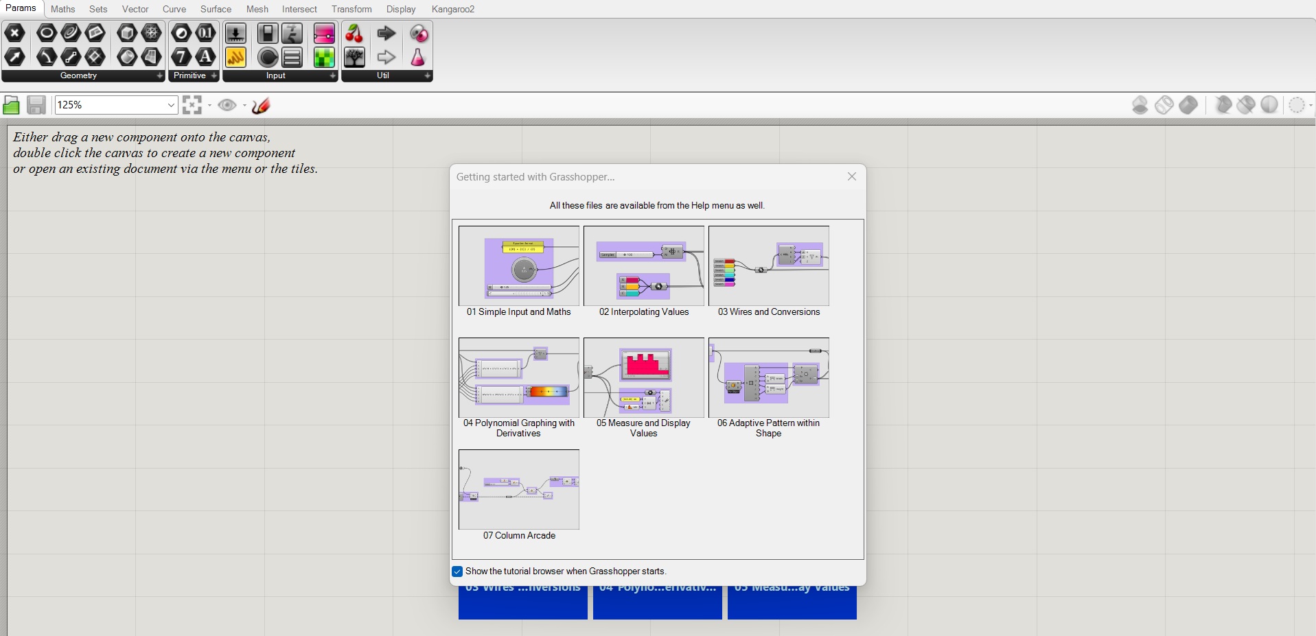The height and width of the screenshot is (636, 1316).
Task: Select the Point parameter X hexagon icon
Action: point(15,33)
